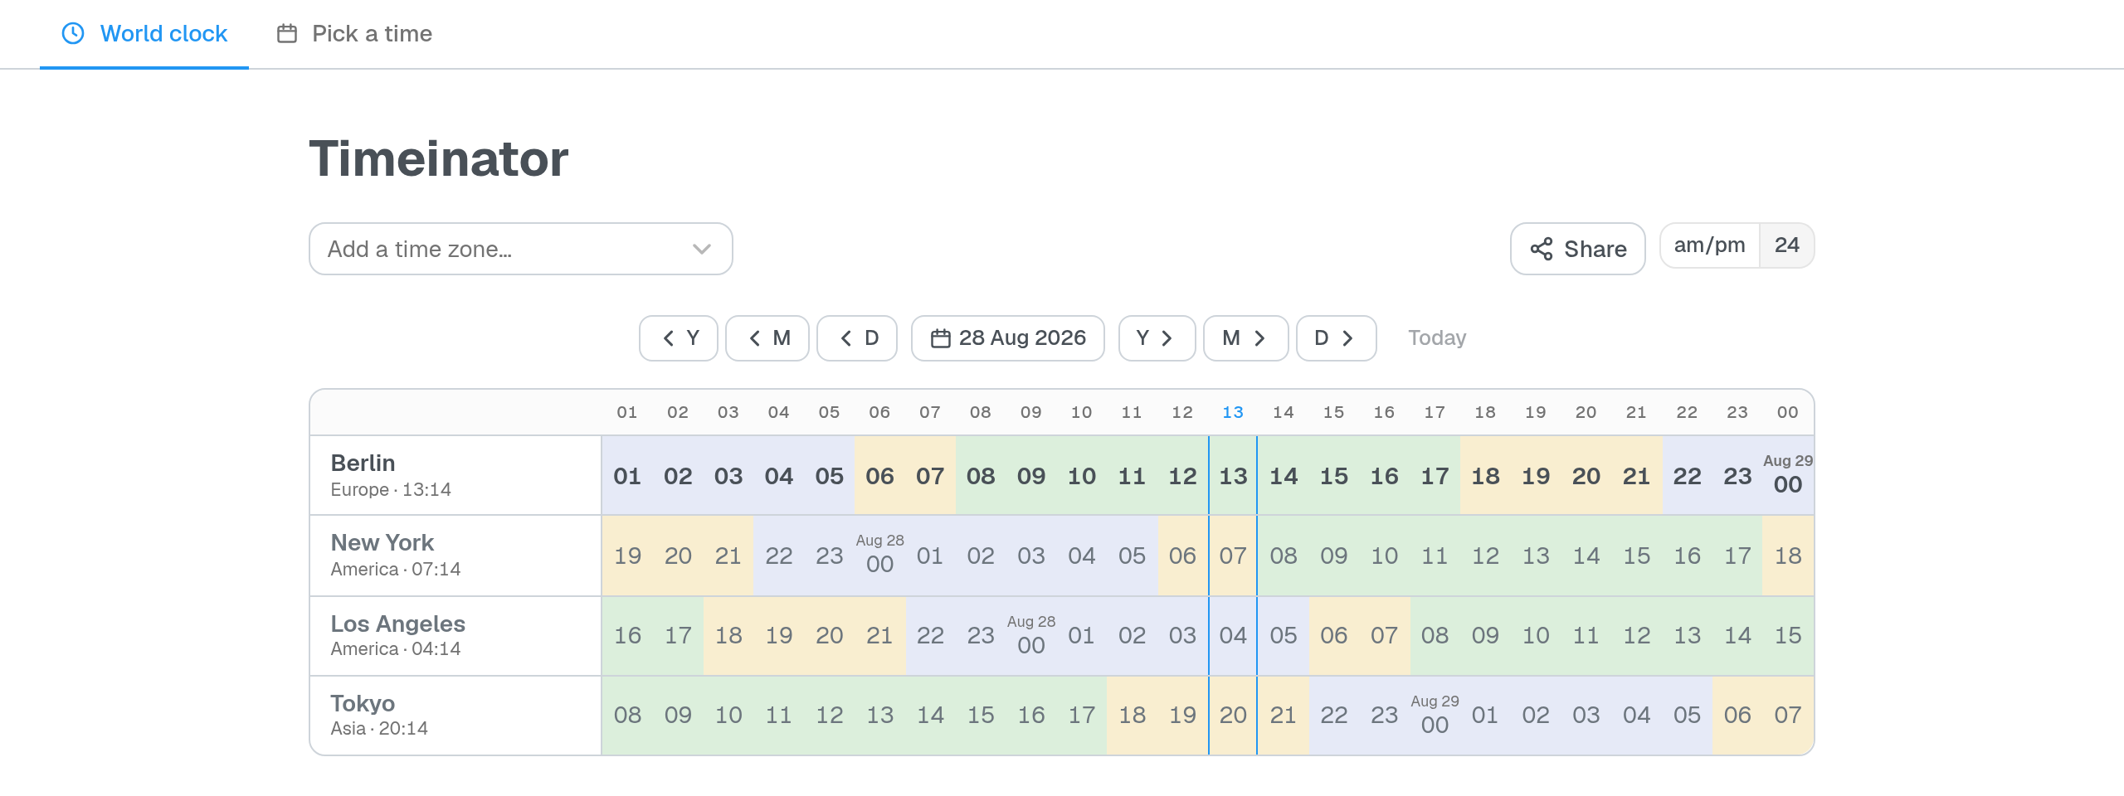Click New York hour 07 cell

pos(1233,556)
